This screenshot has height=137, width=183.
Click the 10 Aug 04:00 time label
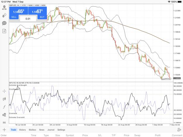(x=90, y=125)
